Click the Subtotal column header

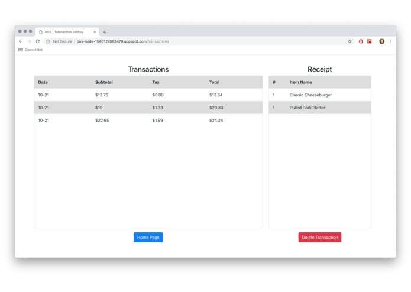[x=104, y=82]
